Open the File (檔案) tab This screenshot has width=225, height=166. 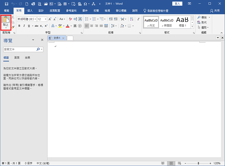click(7, 11)
